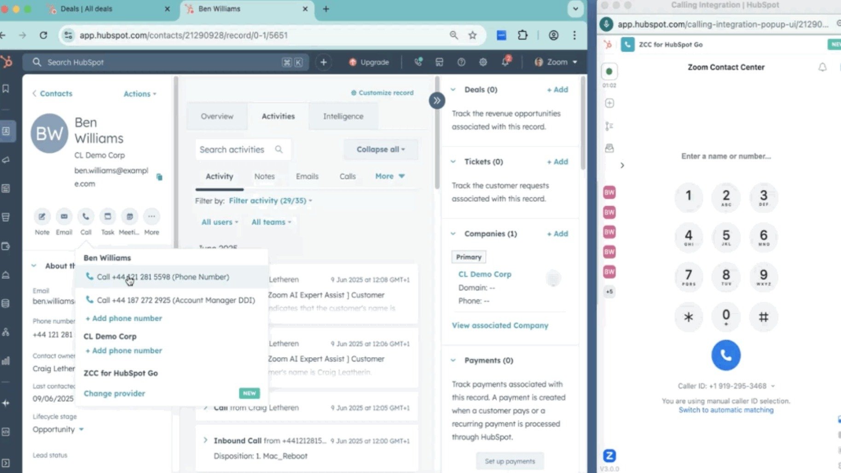
Task: Open HubSpot notifications bell
Action: tap(505, 62)
